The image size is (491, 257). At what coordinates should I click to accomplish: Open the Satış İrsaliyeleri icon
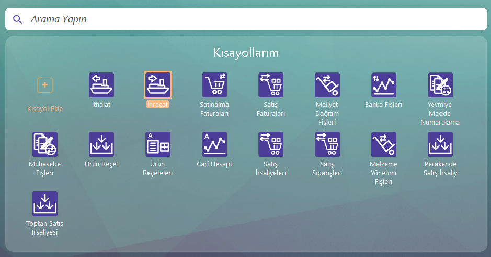click(271, 144)
